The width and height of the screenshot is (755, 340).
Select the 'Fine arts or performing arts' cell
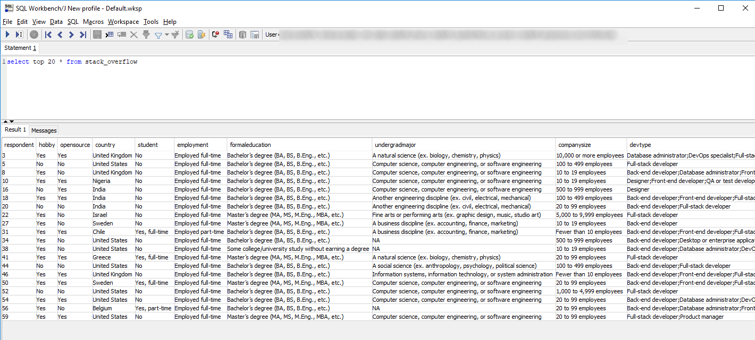click(x=464, y=215)
